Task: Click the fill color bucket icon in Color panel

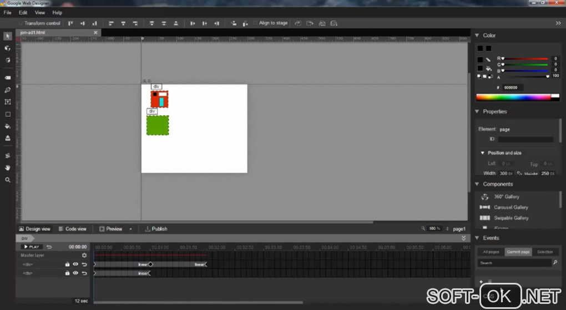Action: (x=488, y=68)
